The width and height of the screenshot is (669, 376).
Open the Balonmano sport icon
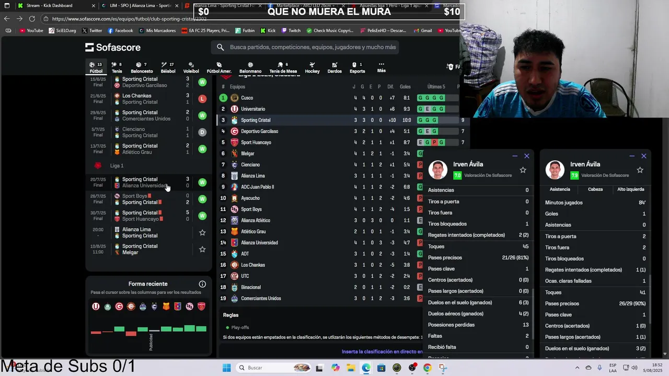pos(250,68)
